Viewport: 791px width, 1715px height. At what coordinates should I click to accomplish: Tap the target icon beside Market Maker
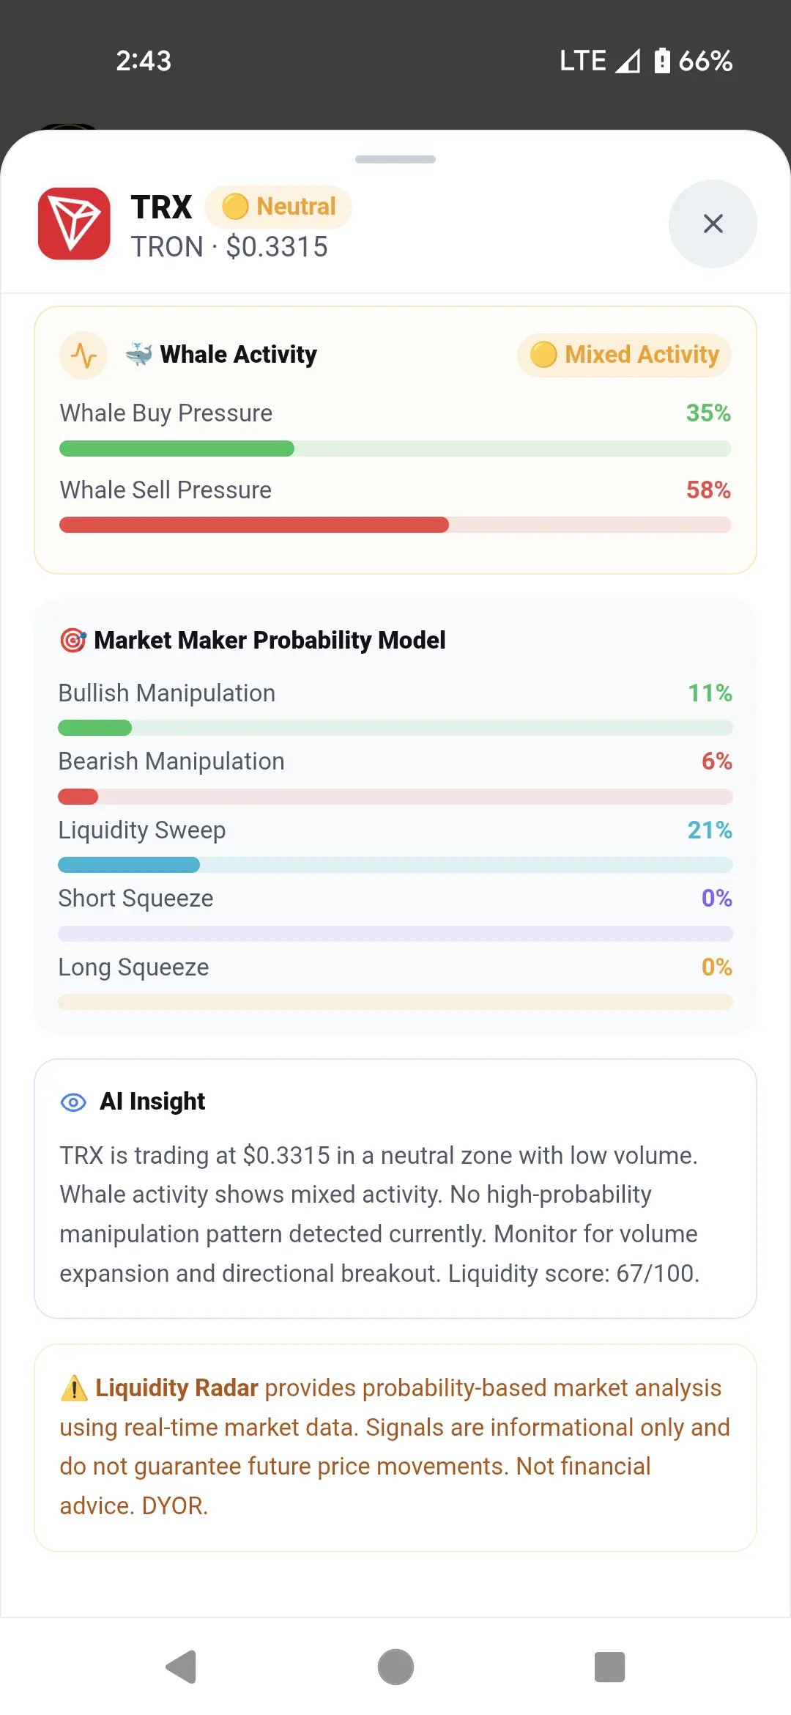pyautogui.click(x=73, y=640)
